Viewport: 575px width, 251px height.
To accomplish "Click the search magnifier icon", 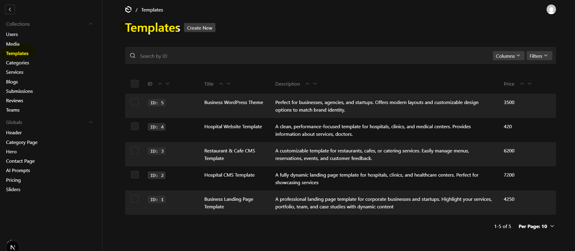I will coord(133,56).
